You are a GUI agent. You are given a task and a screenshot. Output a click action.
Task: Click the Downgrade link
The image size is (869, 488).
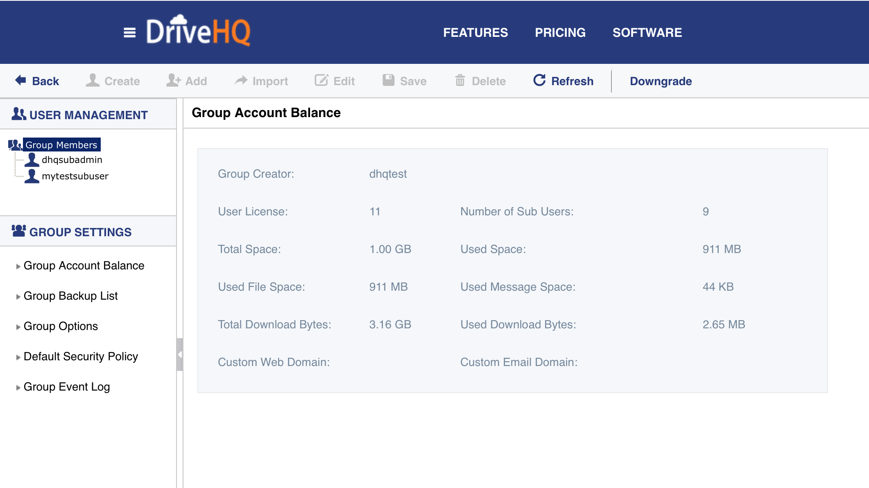coord(661,81)
